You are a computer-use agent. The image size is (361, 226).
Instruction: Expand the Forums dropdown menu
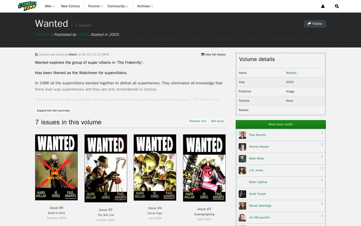tap(96, 6)
